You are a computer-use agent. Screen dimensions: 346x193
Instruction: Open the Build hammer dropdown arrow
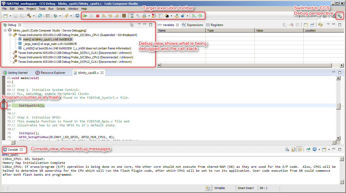(x=34, y=16)
